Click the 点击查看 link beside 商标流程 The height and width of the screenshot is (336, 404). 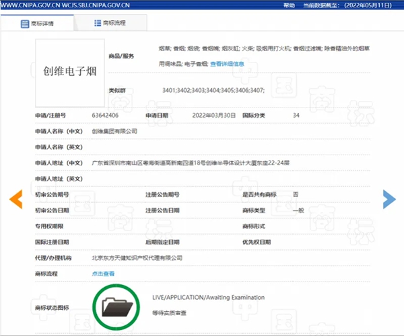coord(103,274)
